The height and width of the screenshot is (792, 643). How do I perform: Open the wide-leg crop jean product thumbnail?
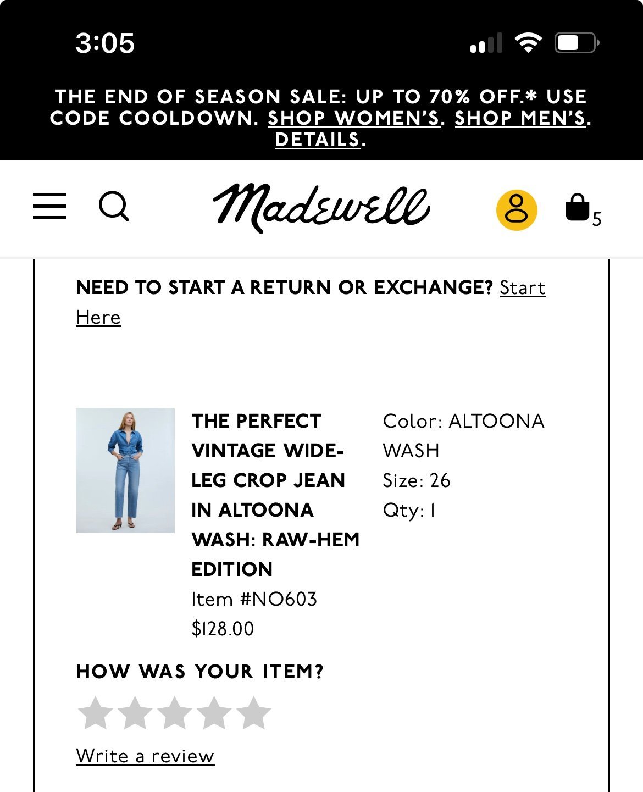pos(125,470)
